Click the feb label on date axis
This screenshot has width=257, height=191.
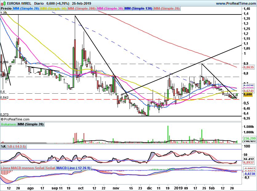tap(212, 188)
